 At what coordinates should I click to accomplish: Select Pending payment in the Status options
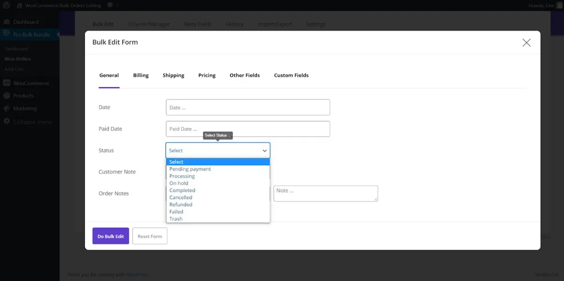pos(189,169)
